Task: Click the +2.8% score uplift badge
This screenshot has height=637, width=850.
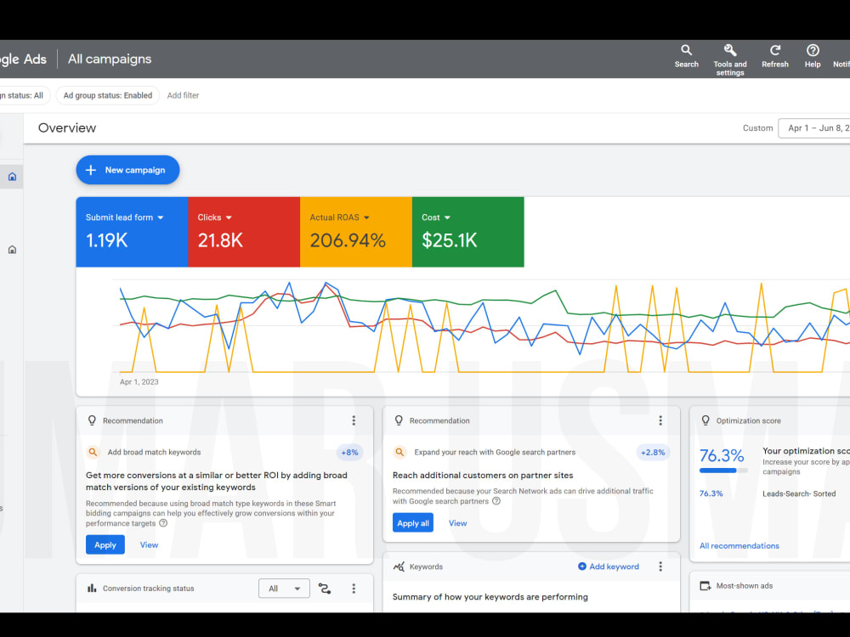Action: (653, 453)
